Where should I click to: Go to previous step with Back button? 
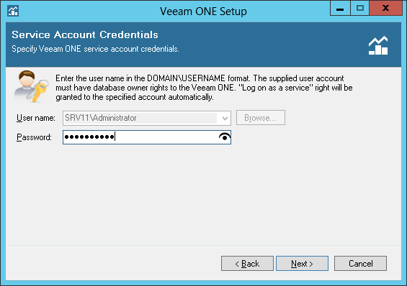(x=247, y=264)
